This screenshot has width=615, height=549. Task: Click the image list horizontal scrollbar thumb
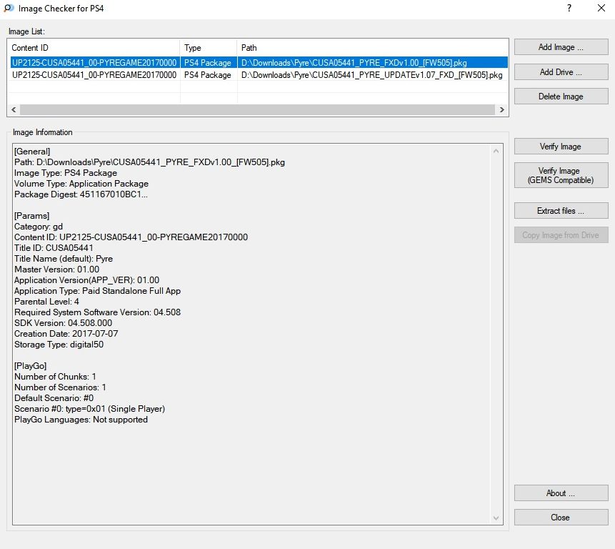click(x=257, y=110)
